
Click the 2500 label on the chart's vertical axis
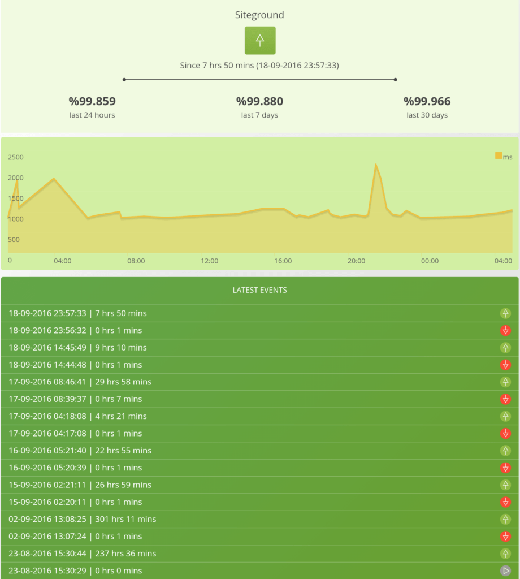click(15, 157)
